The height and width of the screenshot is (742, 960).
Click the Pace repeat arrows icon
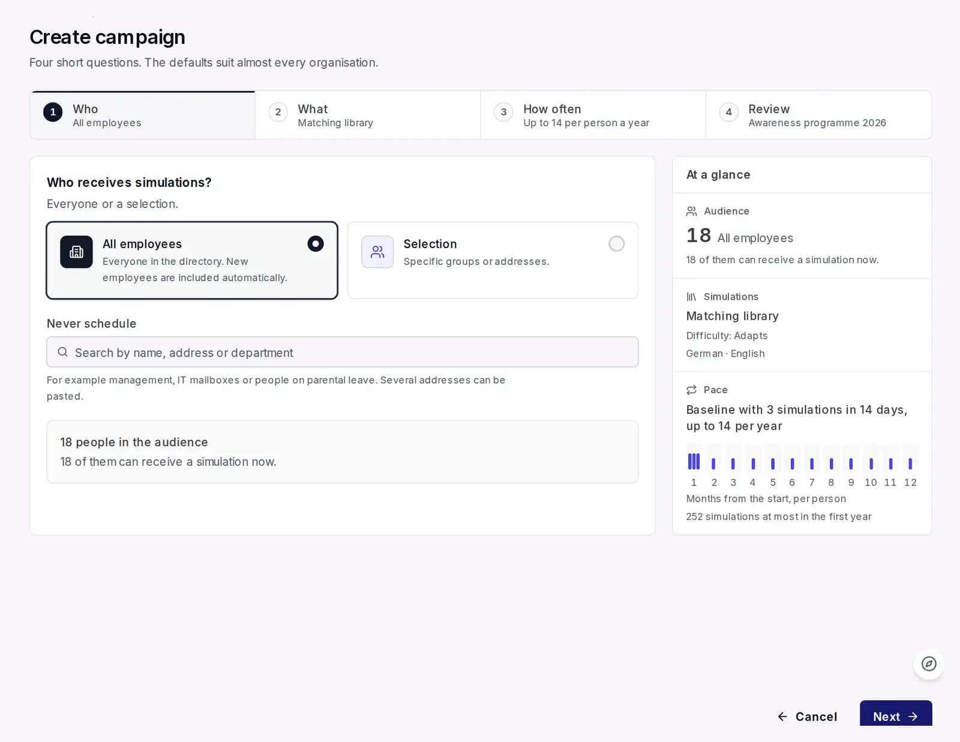(x=692, y=390)
